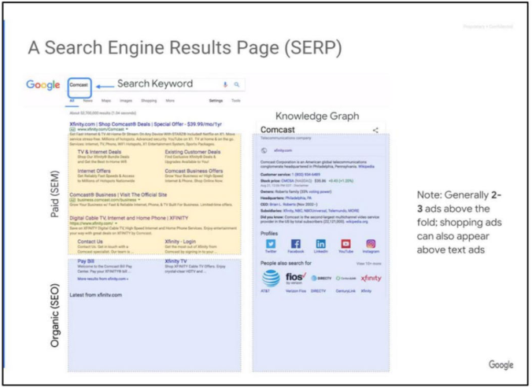Click the Google logo beside the search box
This screenshot has width=532, height=388.
(x=43, y=85)
